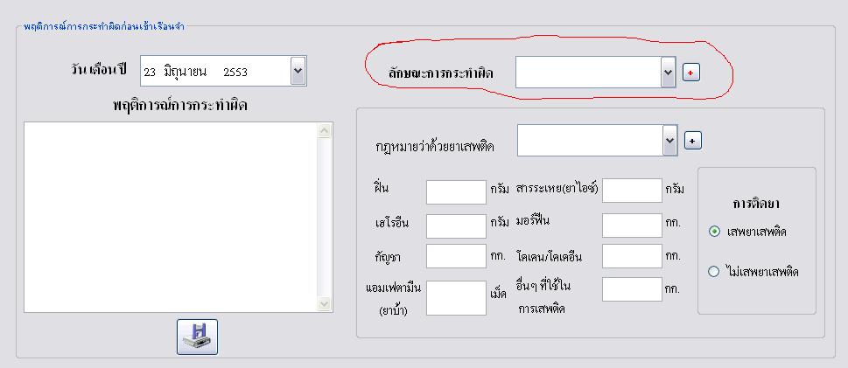Click the save disk icon button
Viewport: 848px width, 368px height.
[x=197, y=337]
